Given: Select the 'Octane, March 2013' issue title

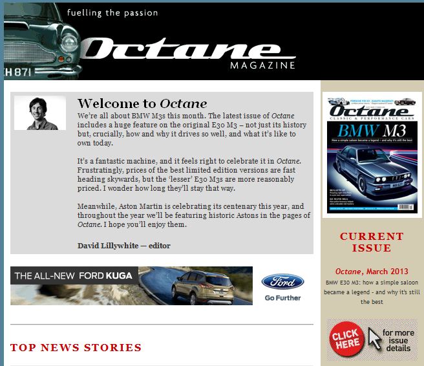Looking at the screenshot, I should click(372, 272).
